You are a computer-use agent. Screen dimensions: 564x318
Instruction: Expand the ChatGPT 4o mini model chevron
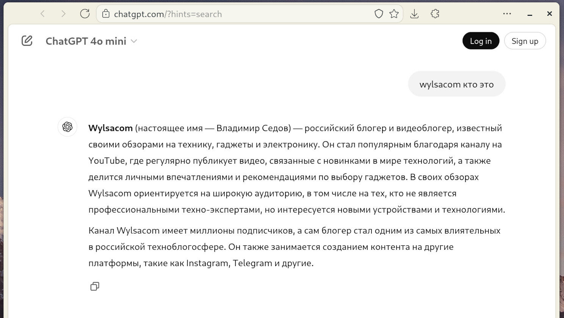(134, 41)
